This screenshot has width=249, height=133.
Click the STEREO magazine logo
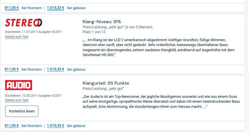(23, 23)
